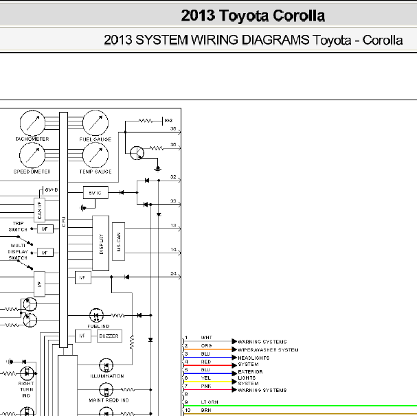Click the BRN wire color label
The height and width of the screenshot is (416, 417).
point(206,410)
